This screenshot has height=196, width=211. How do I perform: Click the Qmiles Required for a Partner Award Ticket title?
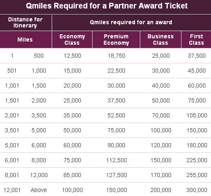coord(107,6)
